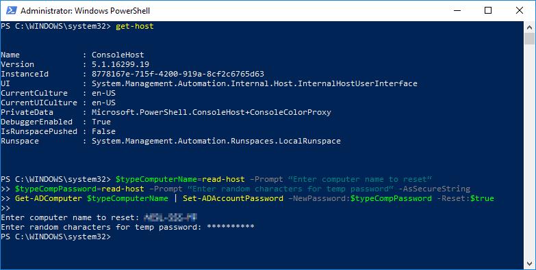Click the get-host command text
Screen dimensions: 536x270
coord(135,26)
